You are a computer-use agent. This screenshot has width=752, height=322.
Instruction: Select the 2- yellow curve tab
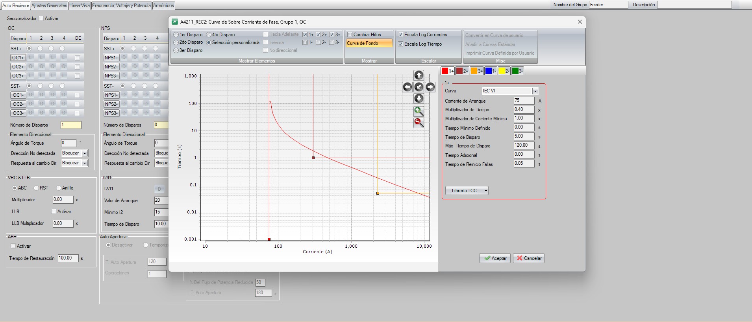(x=504, y=71)
